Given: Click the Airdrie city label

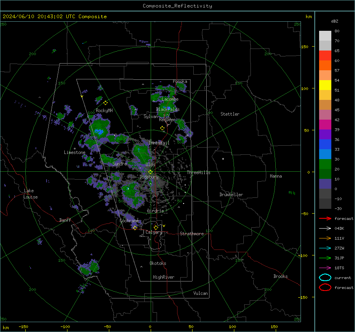Looking at the screenshot, I should tap(155, 211).
